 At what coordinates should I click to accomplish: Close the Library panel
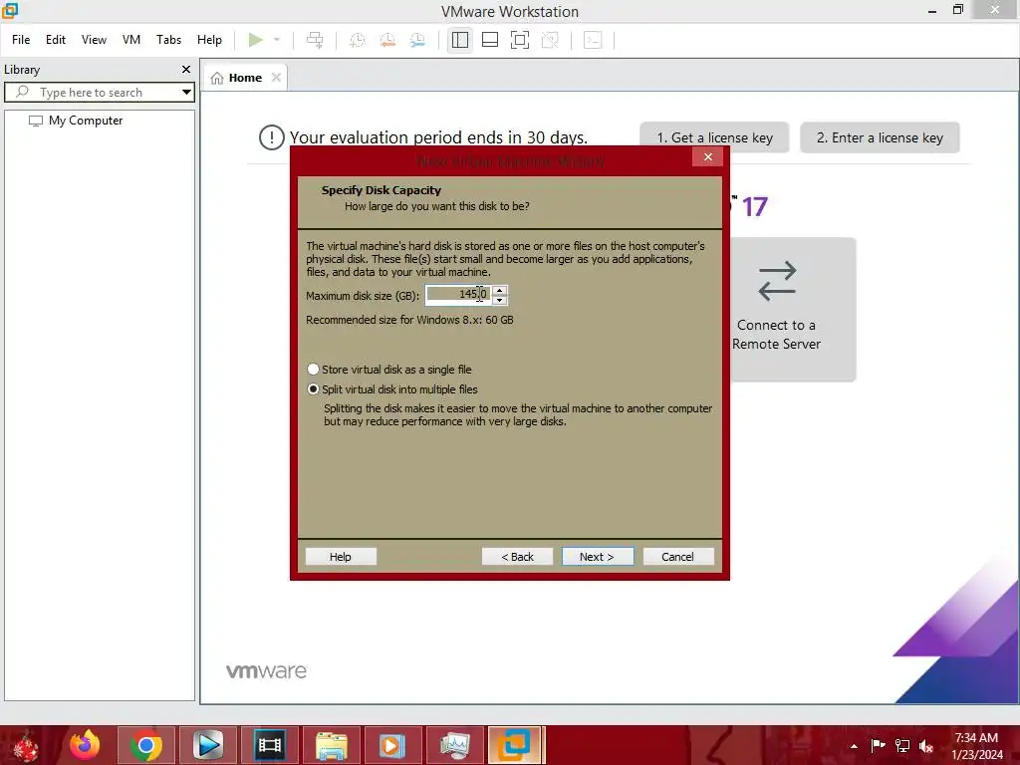186,69
